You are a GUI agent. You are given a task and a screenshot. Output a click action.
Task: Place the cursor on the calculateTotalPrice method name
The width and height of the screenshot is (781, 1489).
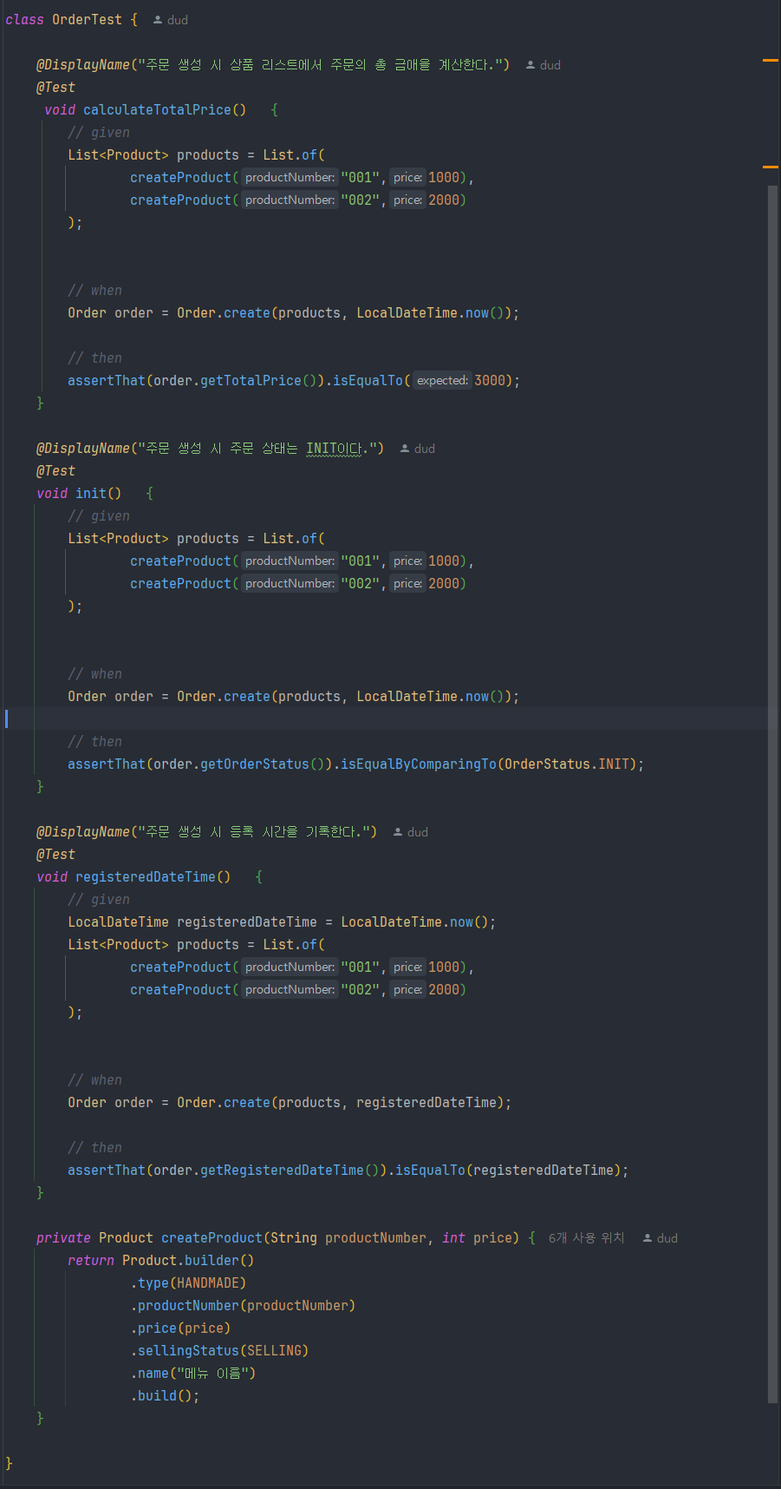157,110
